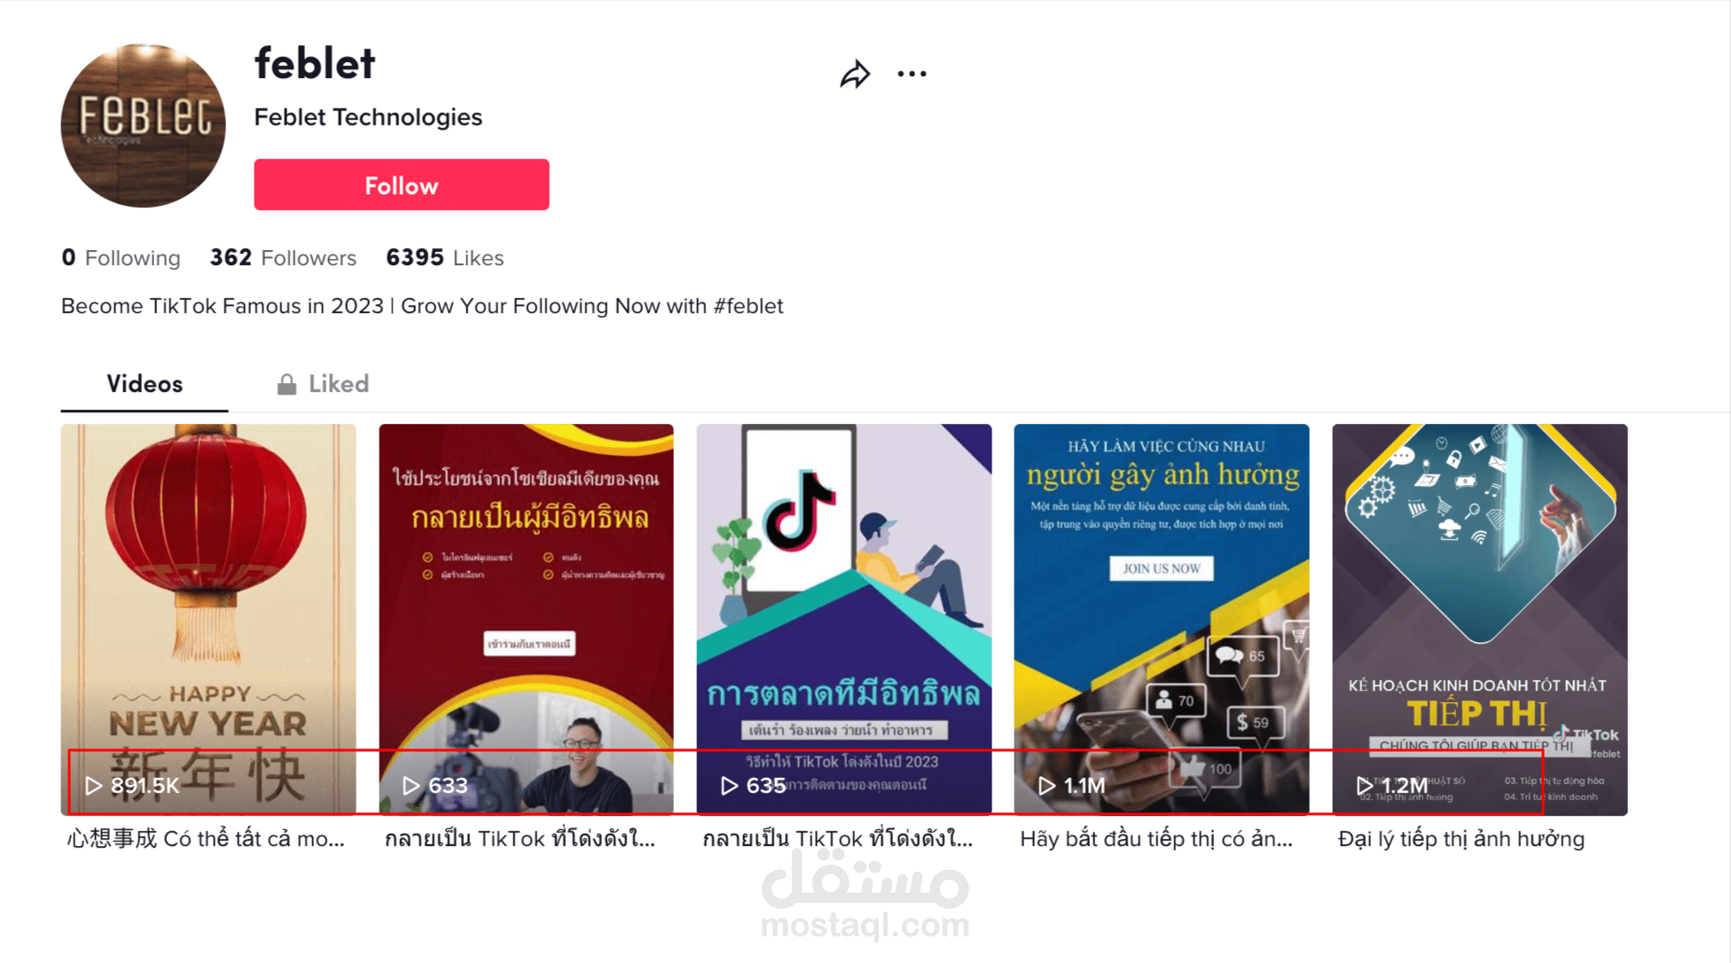Click the caption 'Đại lý tiếp thị ảnh hưởng'
The height and width of the screenshot is (963, 1731).
[1461, 839]
